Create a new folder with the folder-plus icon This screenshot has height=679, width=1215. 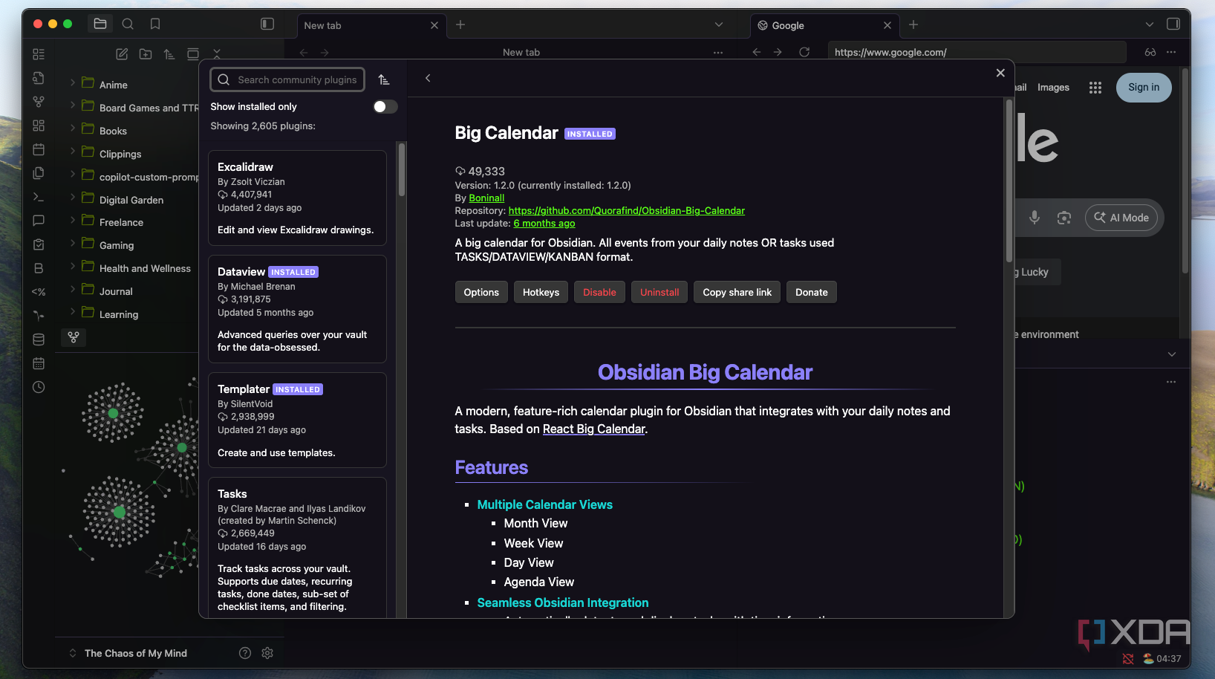point(146,53)
